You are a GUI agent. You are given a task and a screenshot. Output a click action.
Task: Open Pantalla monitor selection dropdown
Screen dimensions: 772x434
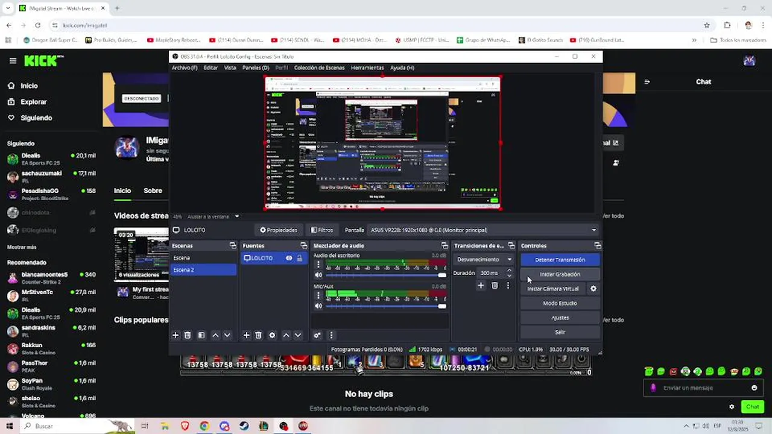tap(483, 230)
